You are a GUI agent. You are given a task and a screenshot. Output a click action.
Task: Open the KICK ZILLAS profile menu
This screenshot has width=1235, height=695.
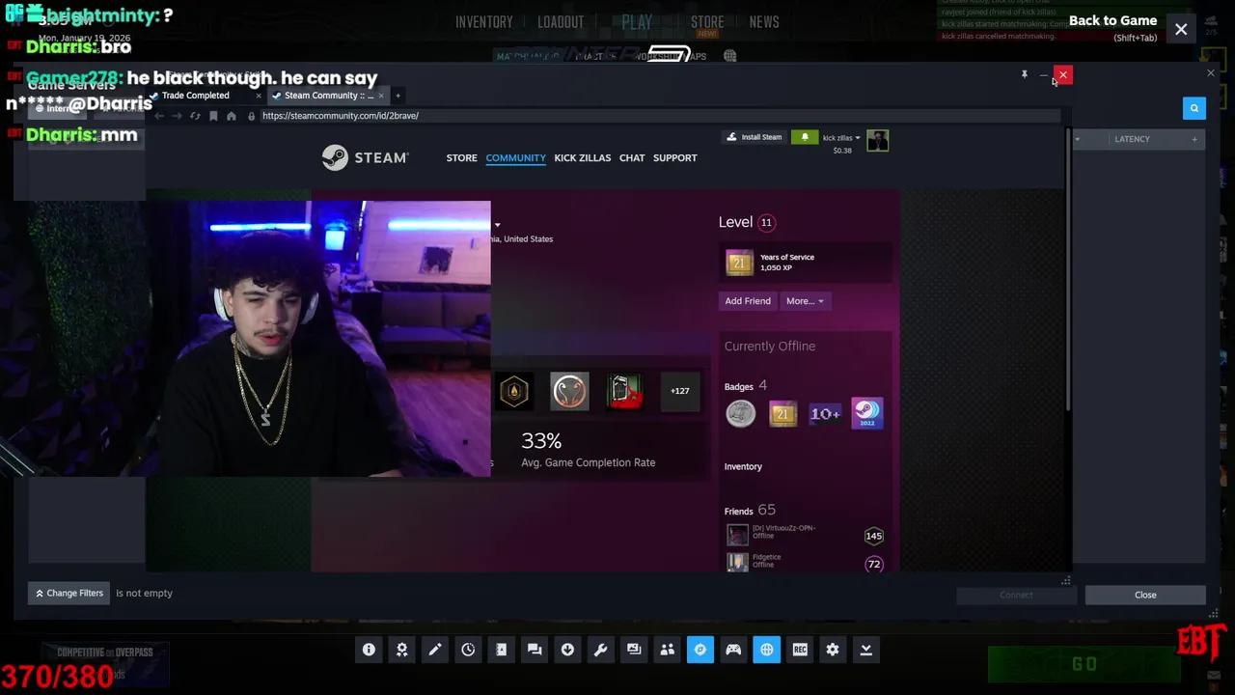(582, 158)
